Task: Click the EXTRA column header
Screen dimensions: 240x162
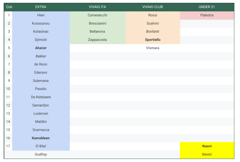Action: coord(41,7)
